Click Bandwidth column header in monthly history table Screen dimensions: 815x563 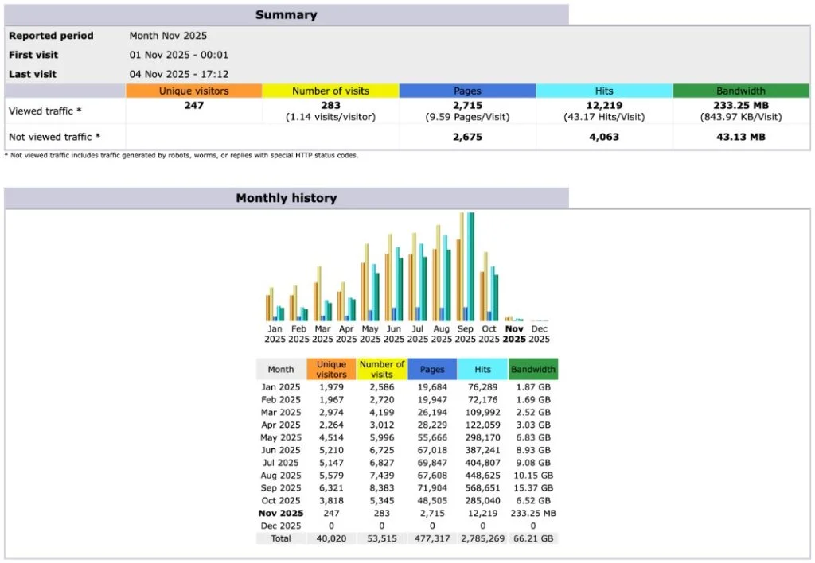tap(533, 369)
